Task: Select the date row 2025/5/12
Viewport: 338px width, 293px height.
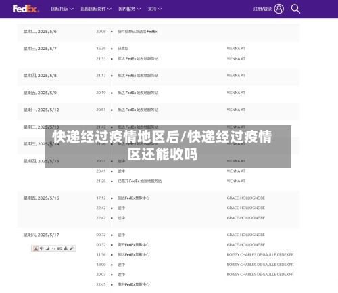Action: 41,110
